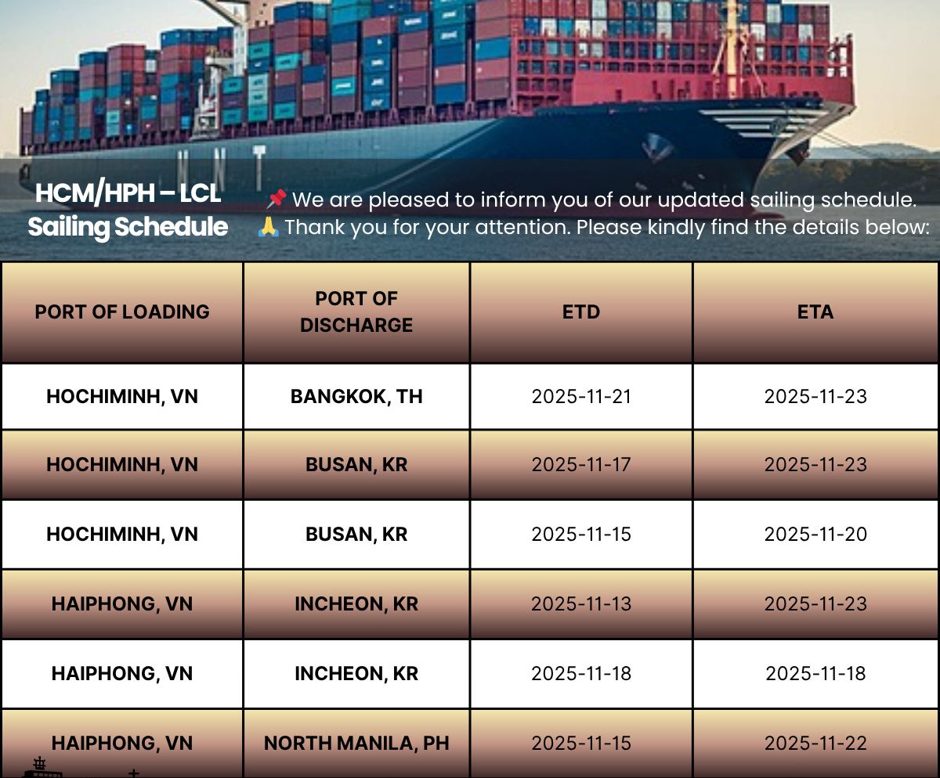The height and width of the screenshot is (778, 940).
Task: Click the praying hands emoji
Action: coord(269,228)
